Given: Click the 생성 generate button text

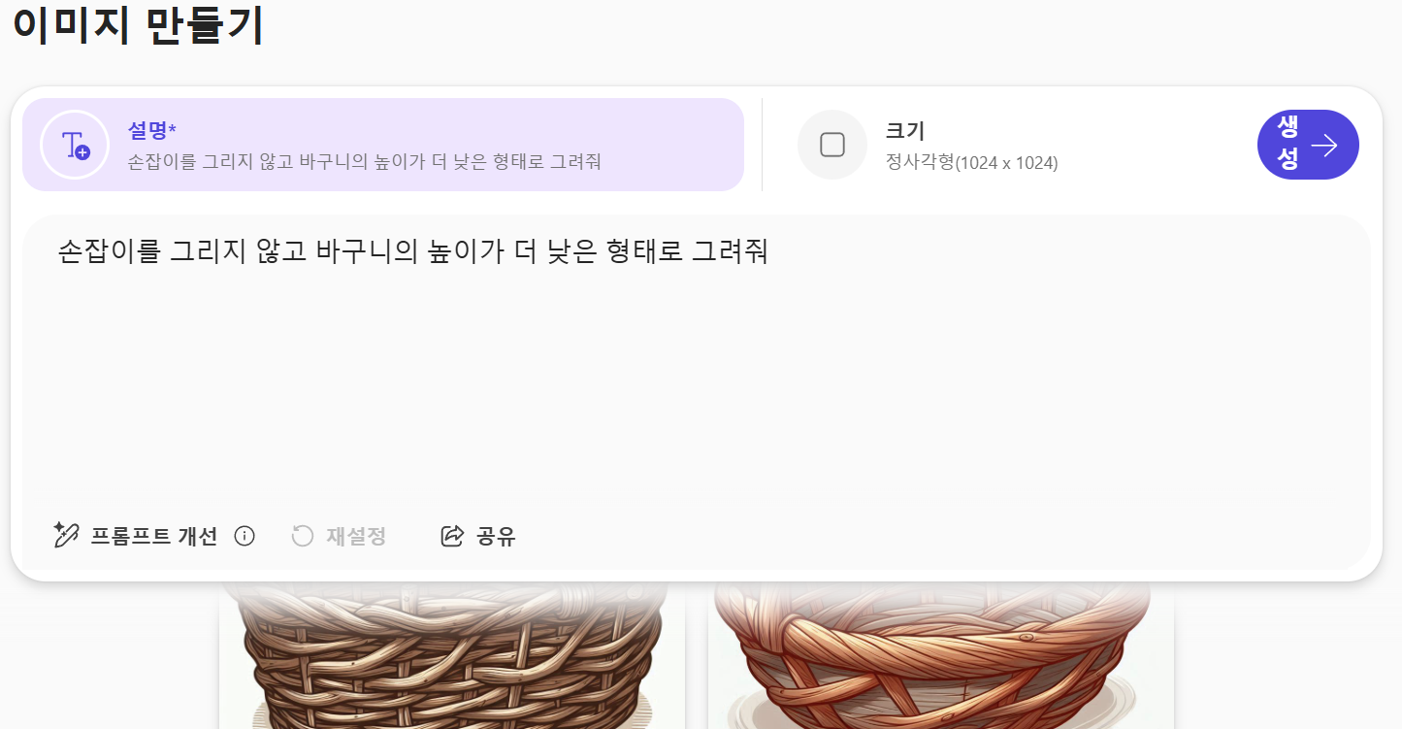Looking at the screenshot, I should click(1288, 144).
